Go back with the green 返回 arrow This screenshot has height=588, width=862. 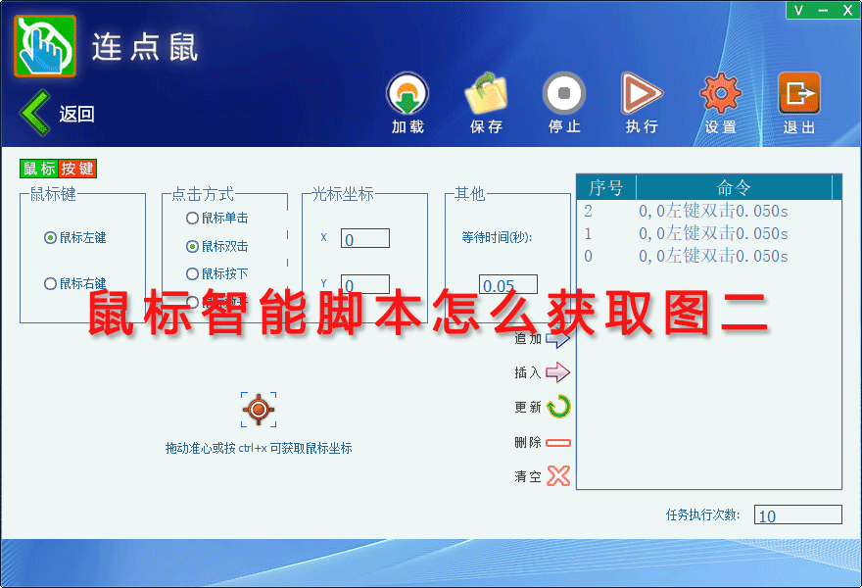(35, 113)
